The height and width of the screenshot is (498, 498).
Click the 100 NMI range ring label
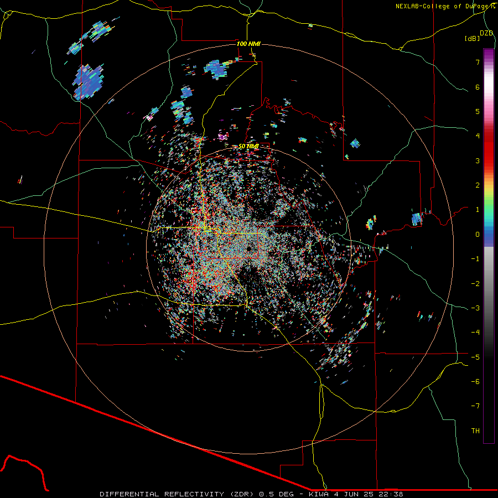click(x=248, y=44)
